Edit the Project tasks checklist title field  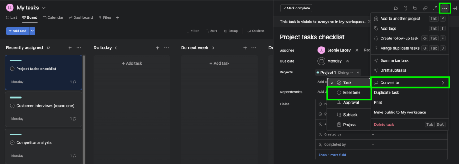tap(312, 37)
